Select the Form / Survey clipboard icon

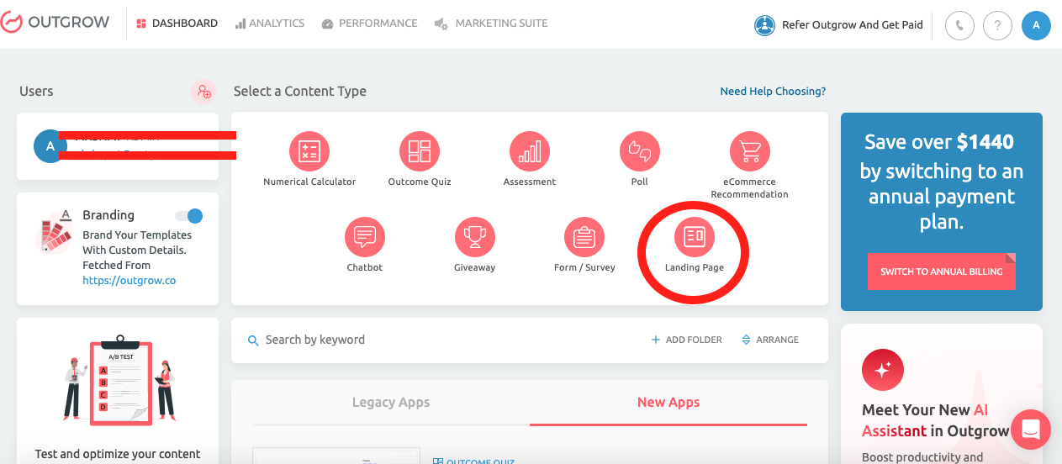click(584, 237)
